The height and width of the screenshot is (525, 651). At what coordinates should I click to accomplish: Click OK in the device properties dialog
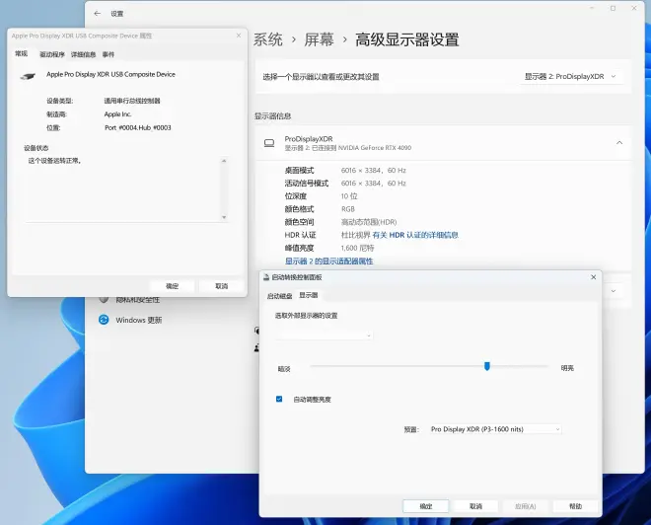[172, 286]
